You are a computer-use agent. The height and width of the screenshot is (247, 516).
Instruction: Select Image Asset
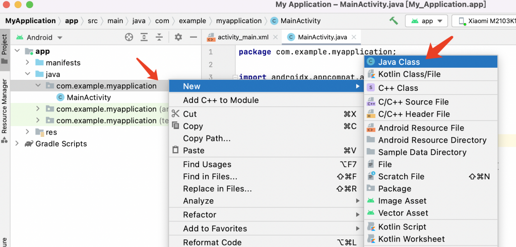[431, 201]
